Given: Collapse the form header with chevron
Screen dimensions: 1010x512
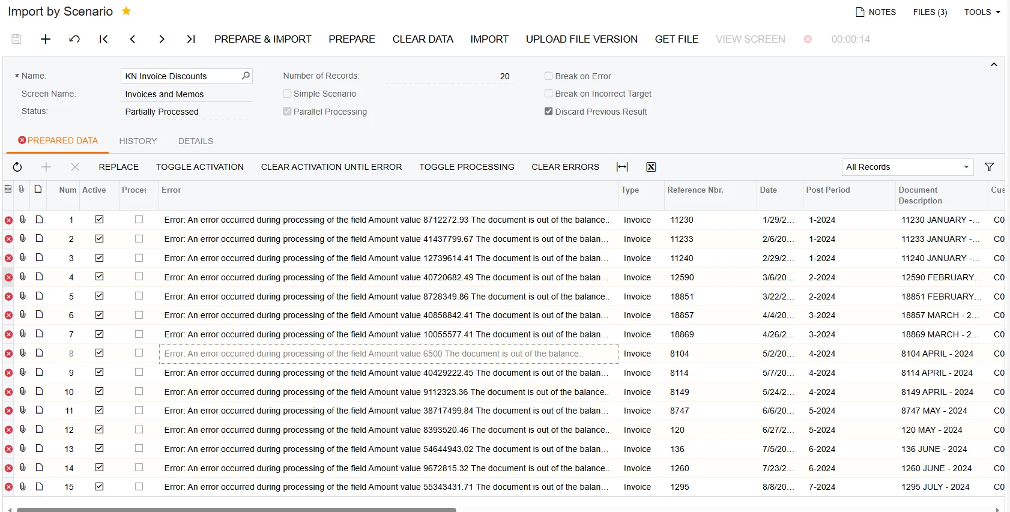Looking at the screenshot, I should (994, 65).
